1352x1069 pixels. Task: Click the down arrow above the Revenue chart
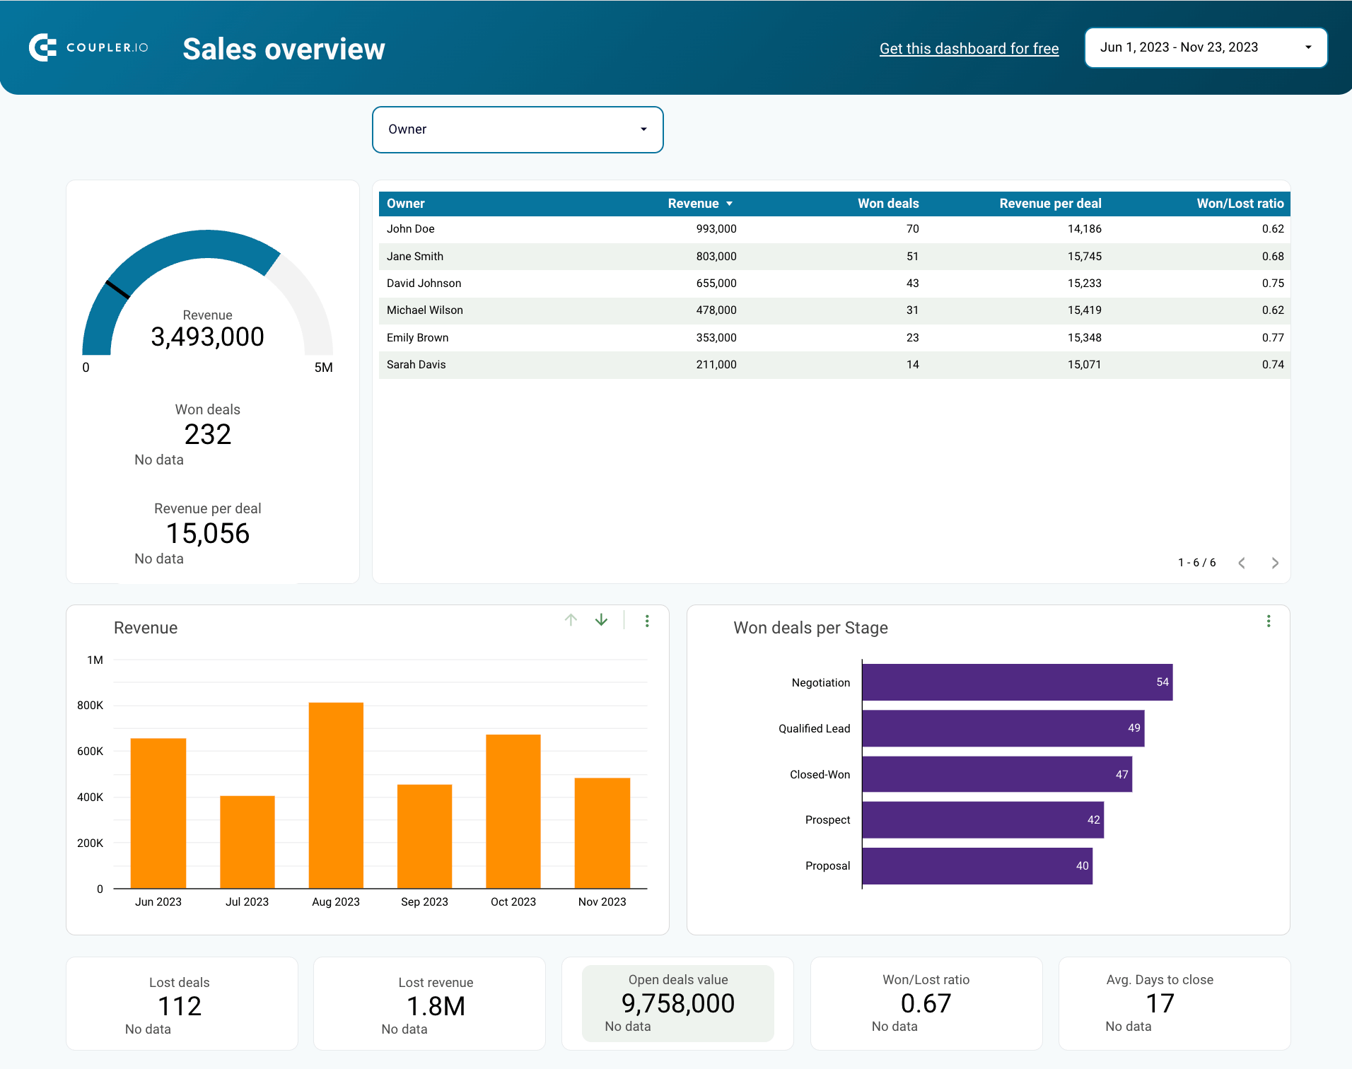click(600, 620)
